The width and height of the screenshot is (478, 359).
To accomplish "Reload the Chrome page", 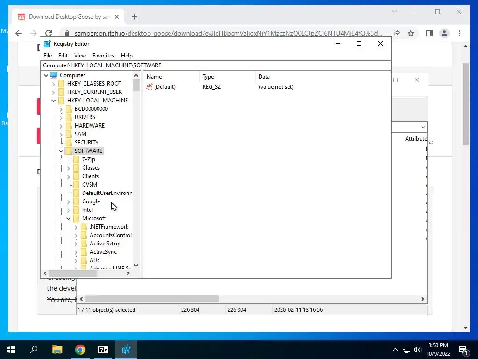I will pyautogui.click(x=49, y=33).
